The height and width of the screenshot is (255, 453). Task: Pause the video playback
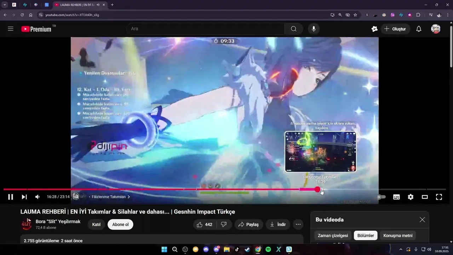11,197
